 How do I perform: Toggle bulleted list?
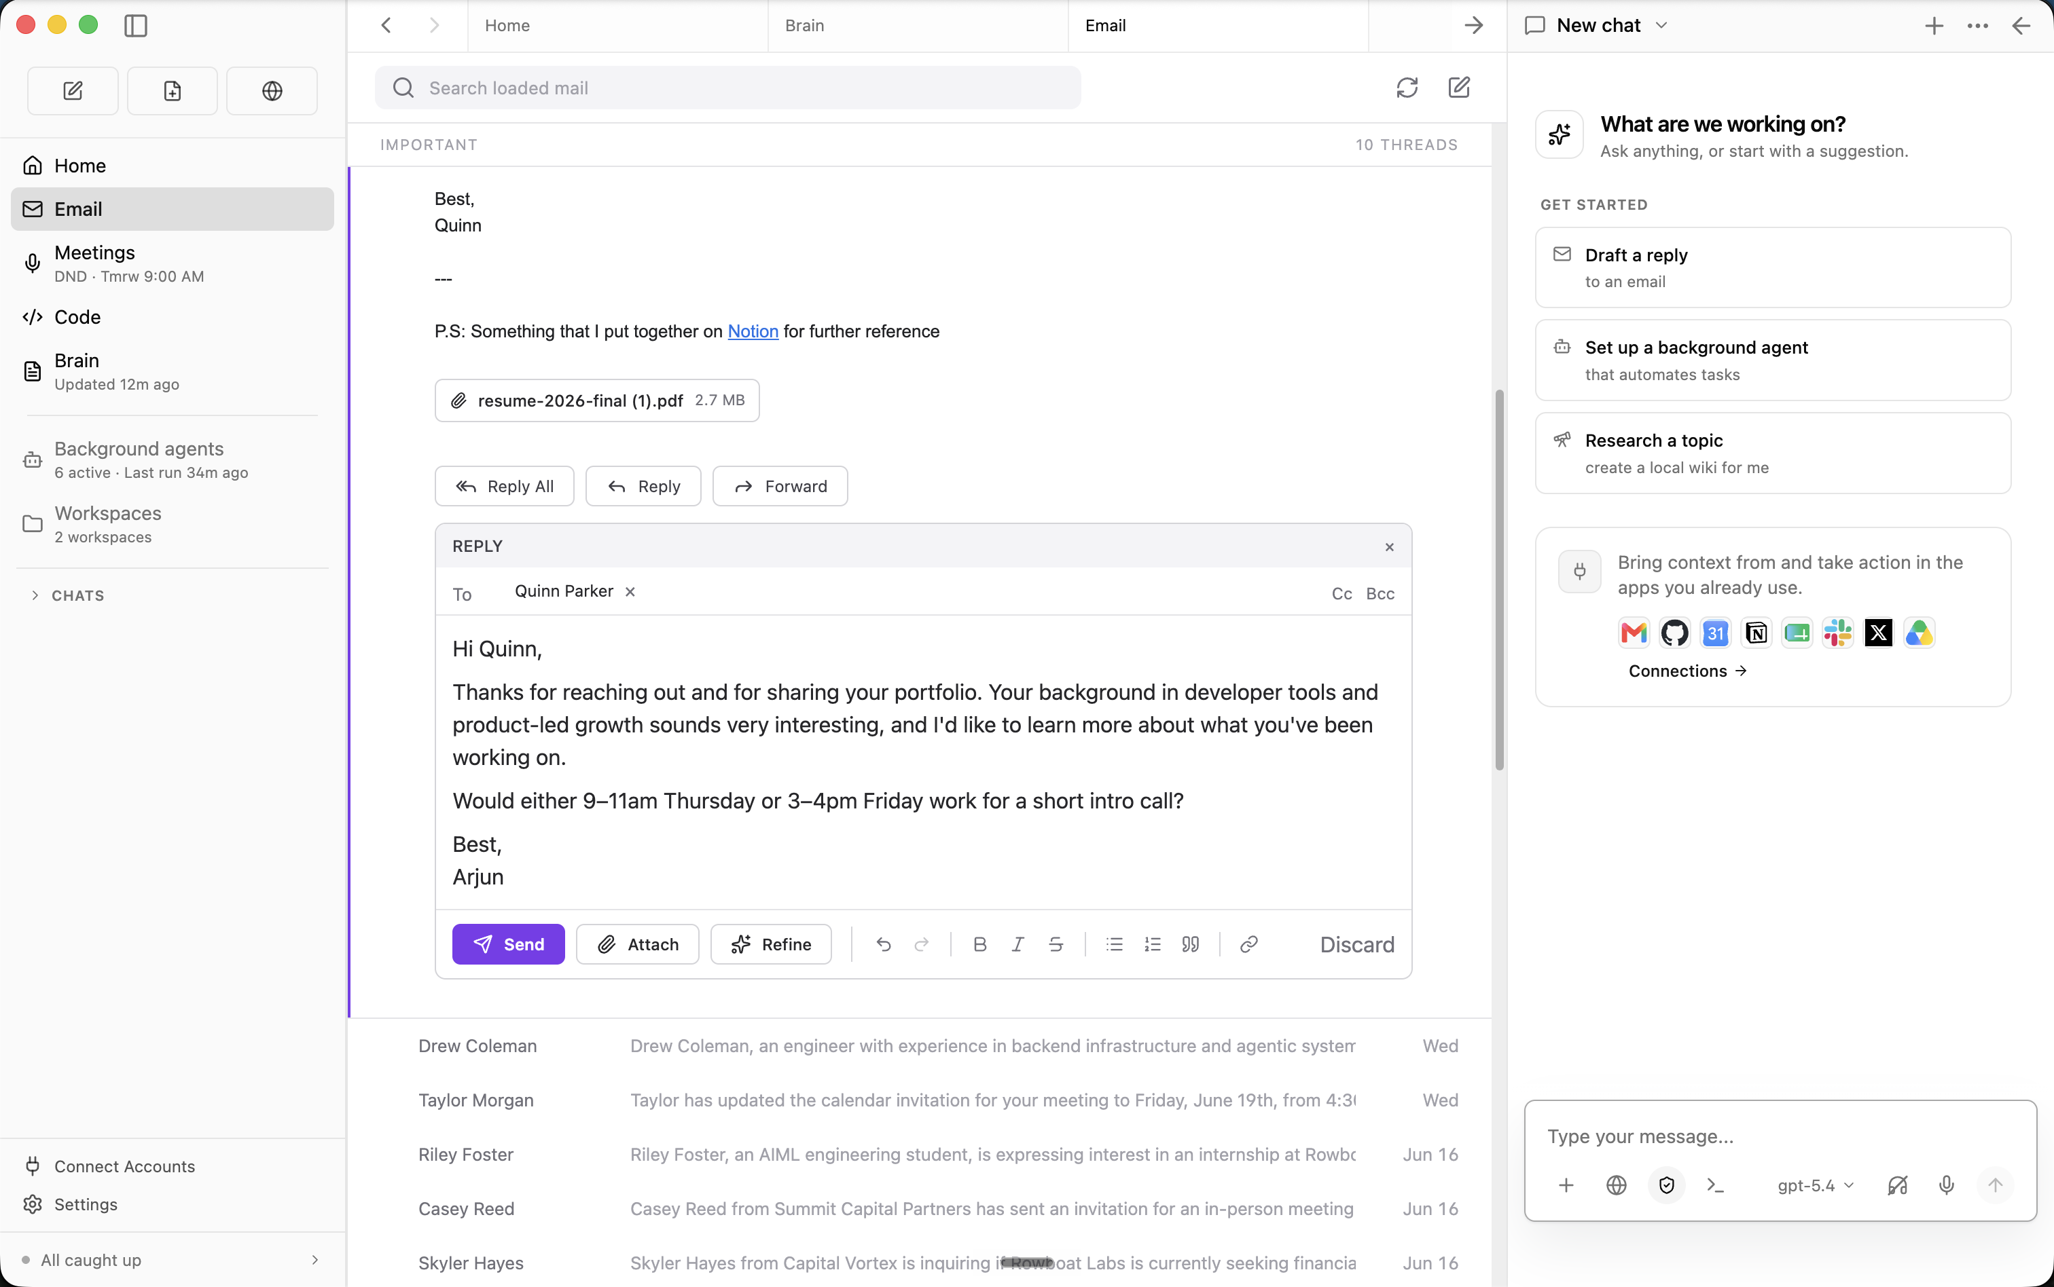click(1114, 944)
